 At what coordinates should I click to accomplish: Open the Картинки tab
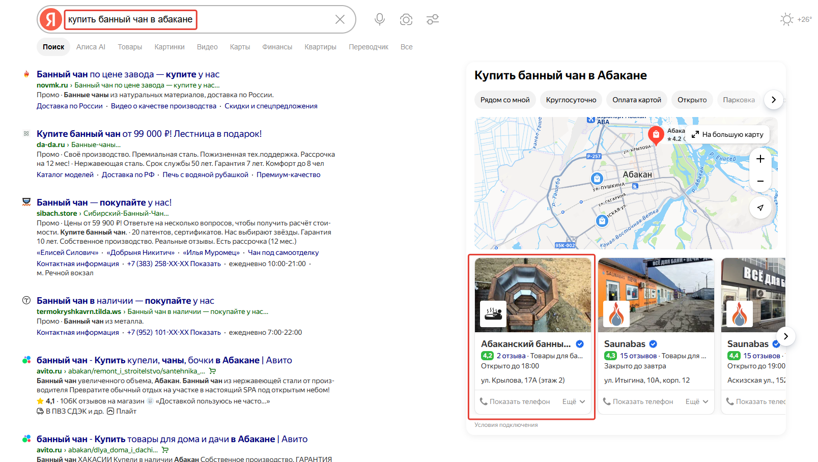click(x=170, y=47)
